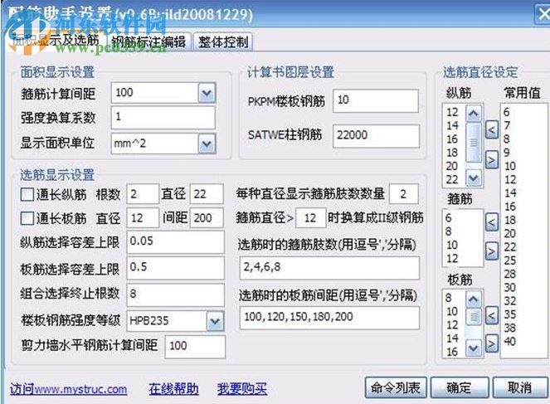The width and height of the screenshot is (550, 404).
Task: Enable the 通长板筋 checkbox
Action: tap(27, 218)
